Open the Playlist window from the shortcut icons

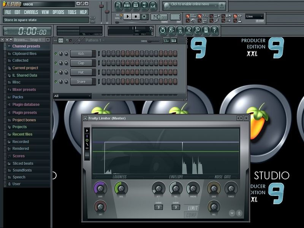click(x=118, y=6)
